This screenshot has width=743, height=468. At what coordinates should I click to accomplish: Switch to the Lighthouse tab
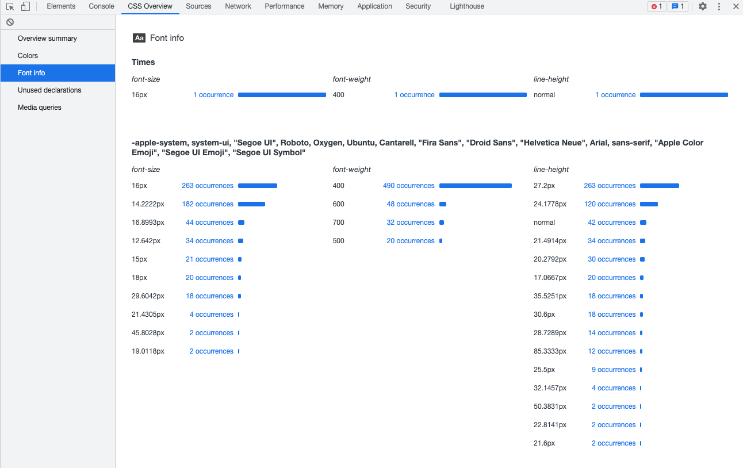pyautogui.click(x=466, y=6)
